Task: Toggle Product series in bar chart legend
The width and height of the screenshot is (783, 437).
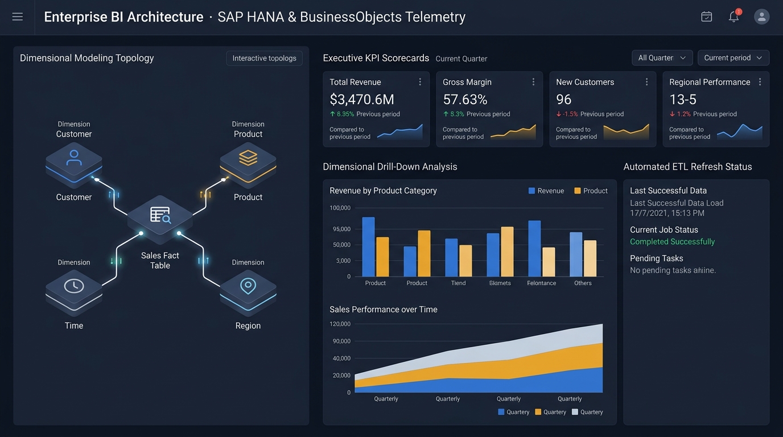Action: (x=591, y=191)
